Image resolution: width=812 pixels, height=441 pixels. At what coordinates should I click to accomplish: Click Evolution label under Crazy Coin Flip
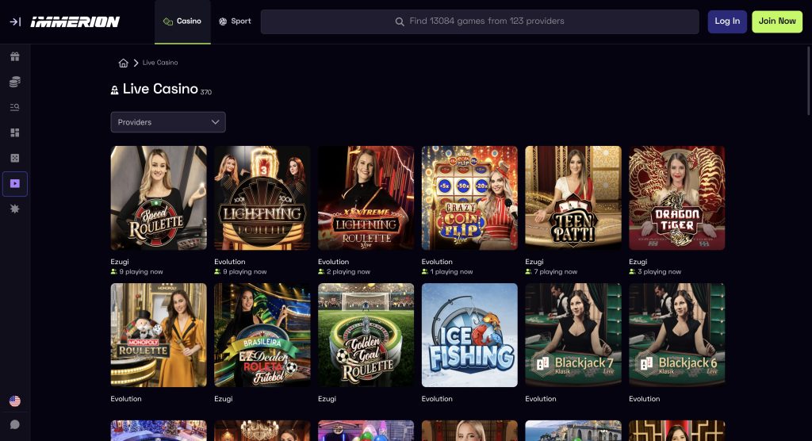point(437,262)
